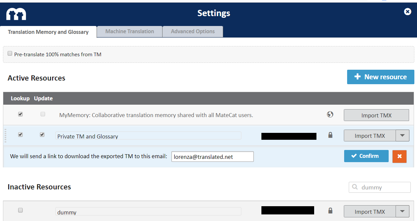Confirm the TM export email
This screenshot has width=417, height=221.
pyautogui.click(x=366, y=156)
